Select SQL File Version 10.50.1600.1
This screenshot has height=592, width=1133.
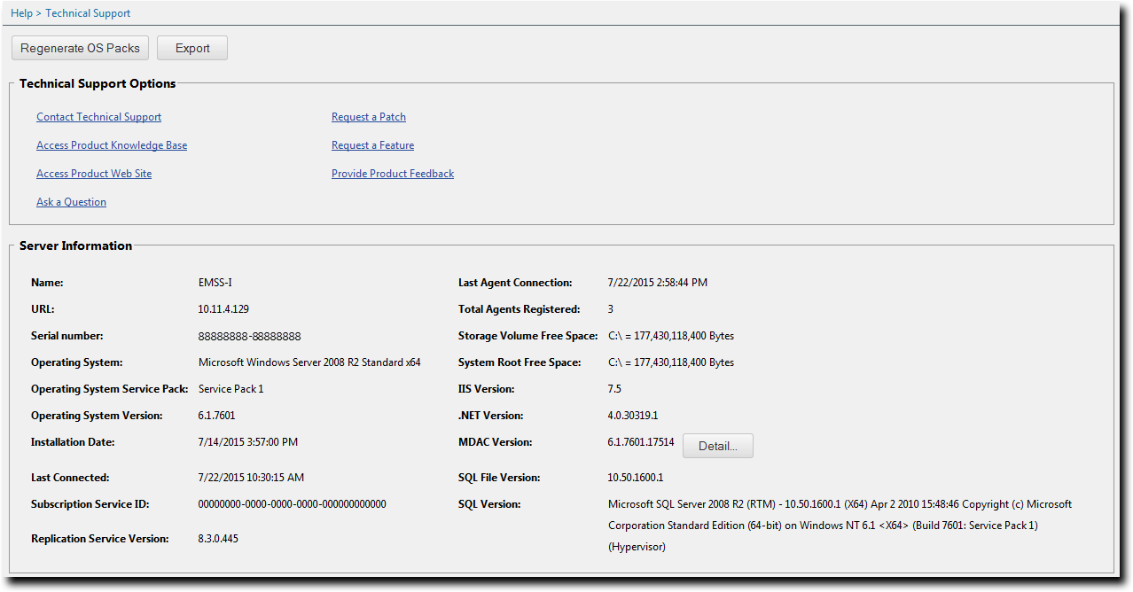pyautogui.click(x=636, y=478)
